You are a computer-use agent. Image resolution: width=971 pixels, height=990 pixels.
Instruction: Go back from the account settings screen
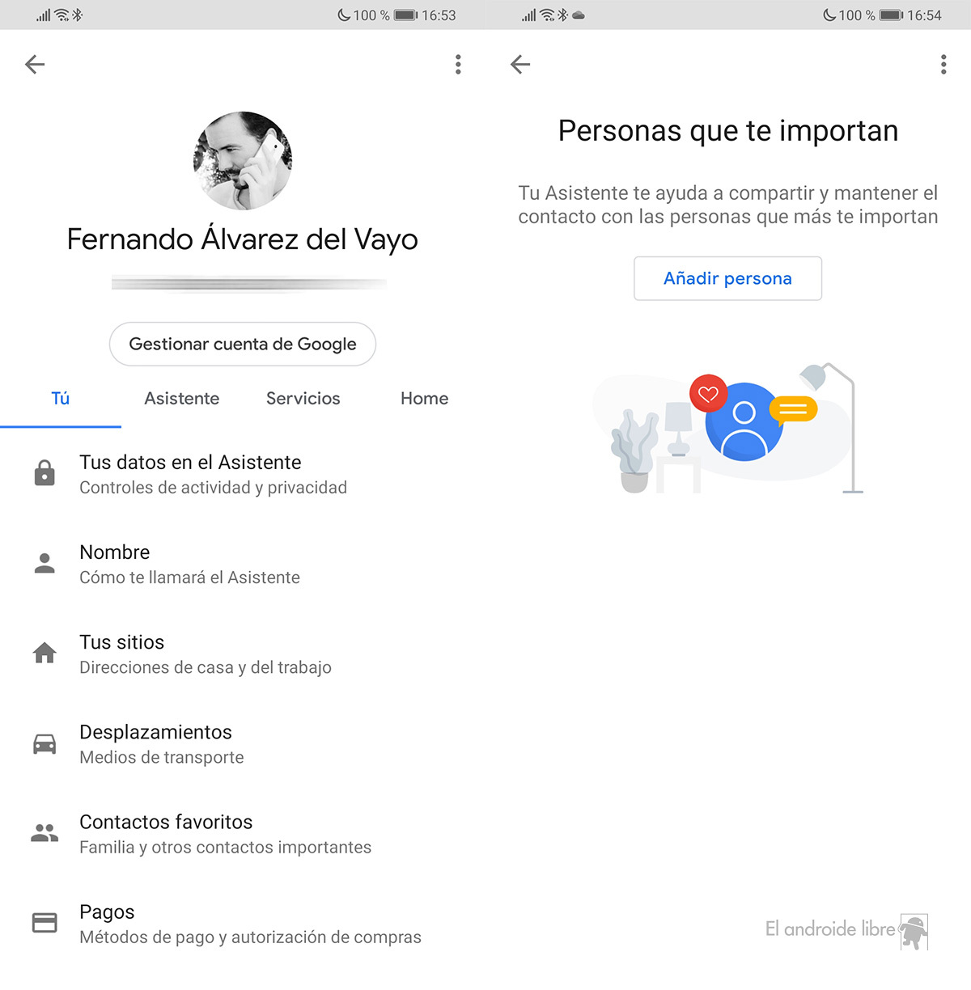click(35, 65)
